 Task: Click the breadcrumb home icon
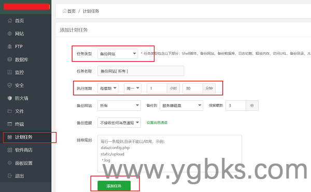pyautogui.click(x=64, y=11)
